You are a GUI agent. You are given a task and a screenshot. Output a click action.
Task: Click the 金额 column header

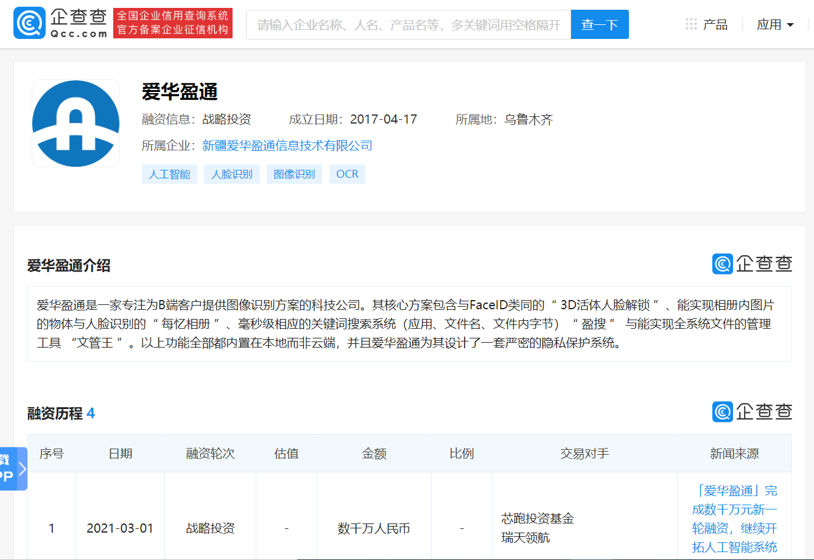(374, 453)
